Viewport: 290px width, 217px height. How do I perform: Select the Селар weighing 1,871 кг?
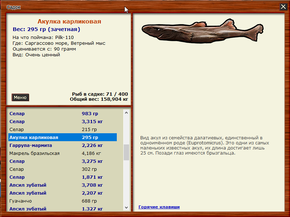tap(62, 177)
